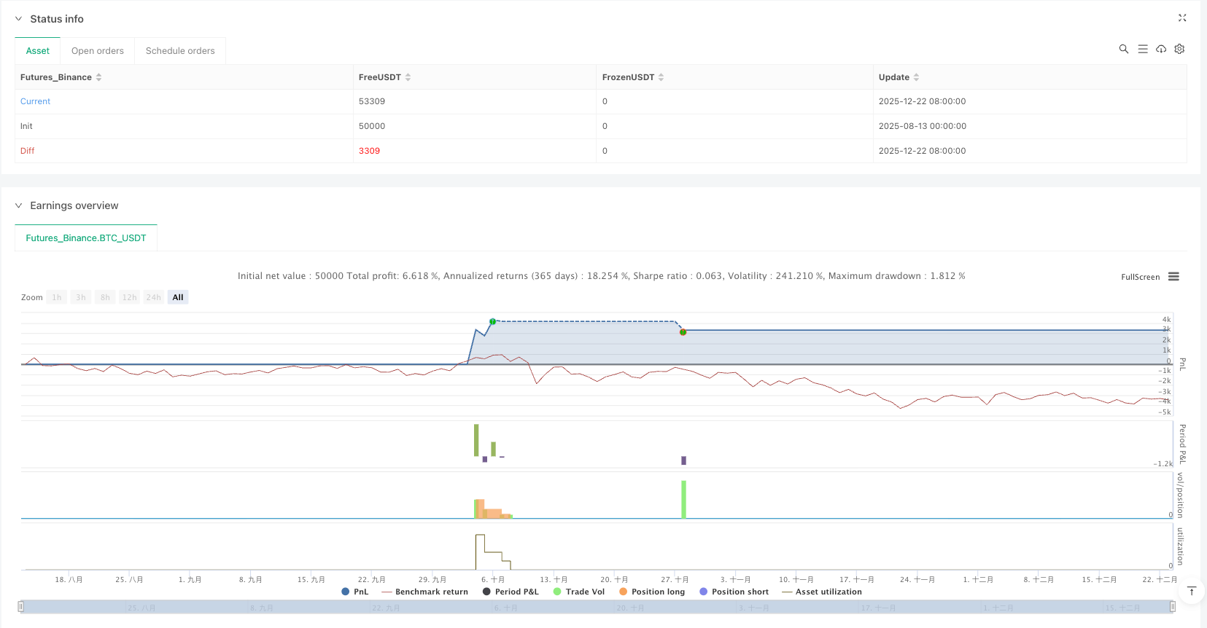This screenshot has height=628, width=1207.
Task: Open table settings gear icon
Action: (1179, 49)
